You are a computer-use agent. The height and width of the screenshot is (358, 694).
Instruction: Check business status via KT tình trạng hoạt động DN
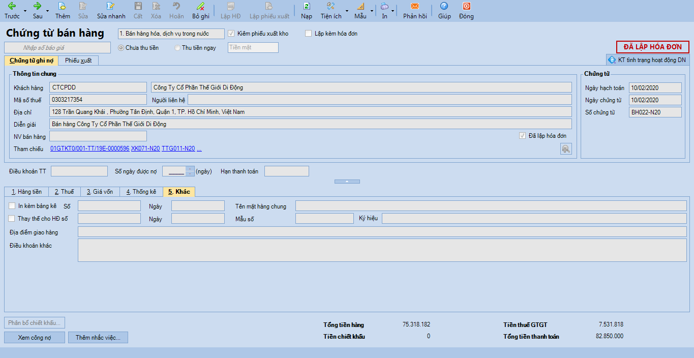click(x=647, y=59)
